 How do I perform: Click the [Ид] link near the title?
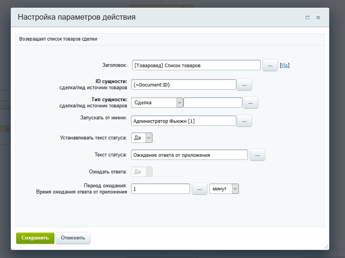(x=284, y=65)
